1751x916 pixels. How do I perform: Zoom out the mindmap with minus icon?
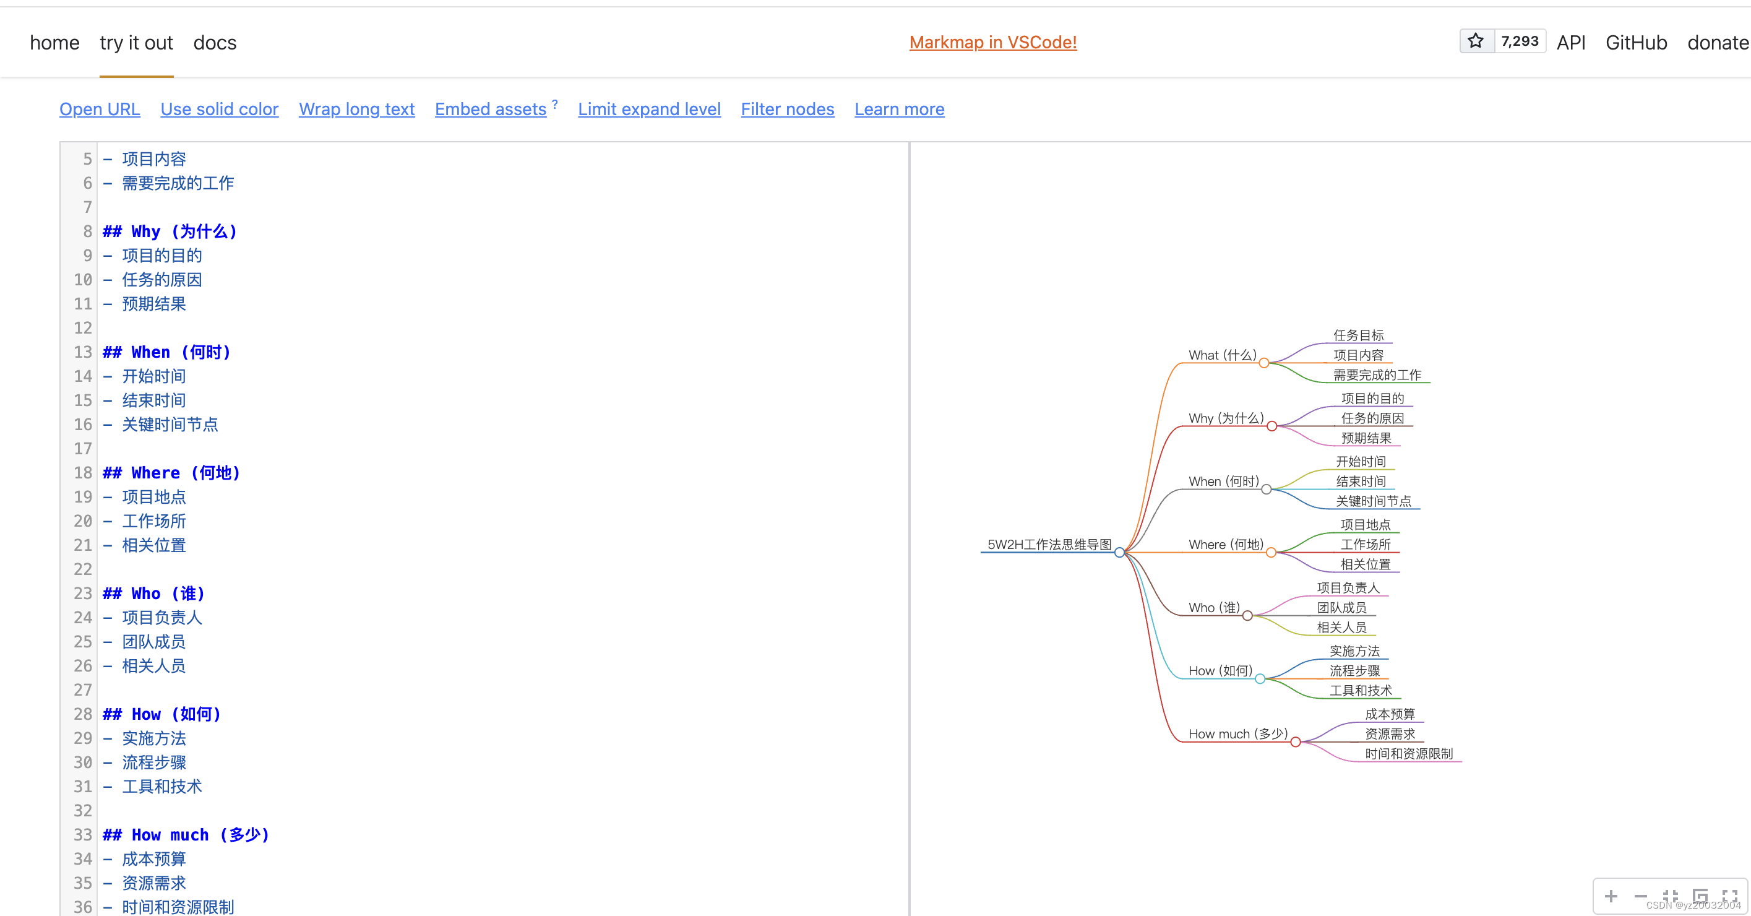coord(1640,896)
